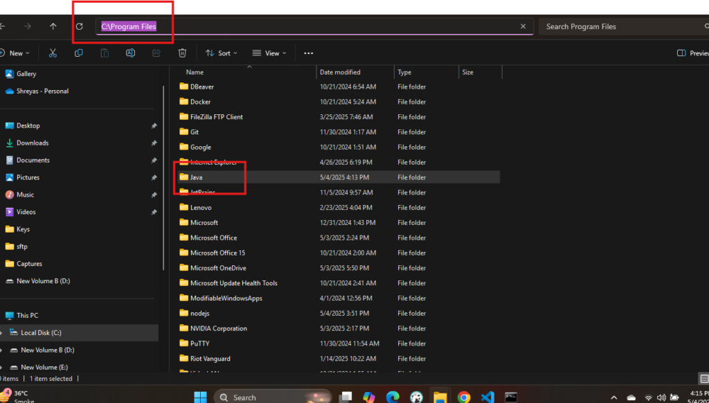The height and width of the screenshot is (403, 709).
Task: Open the View layout dropdown
Action: point(269,53)
